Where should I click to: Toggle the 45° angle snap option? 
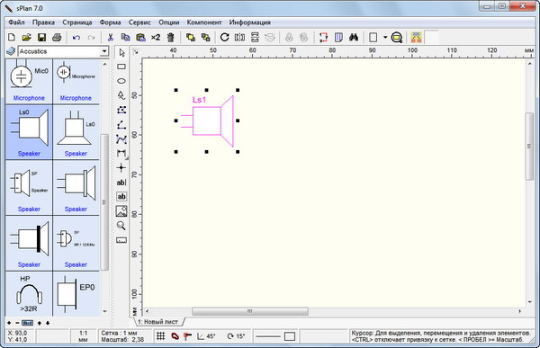pos(206,336)
